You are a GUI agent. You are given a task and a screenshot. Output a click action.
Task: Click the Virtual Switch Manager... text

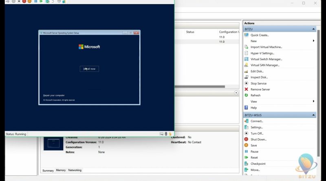coord(267,59)
